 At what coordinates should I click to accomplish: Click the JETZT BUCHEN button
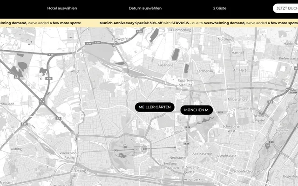click(x=286, y=8)
